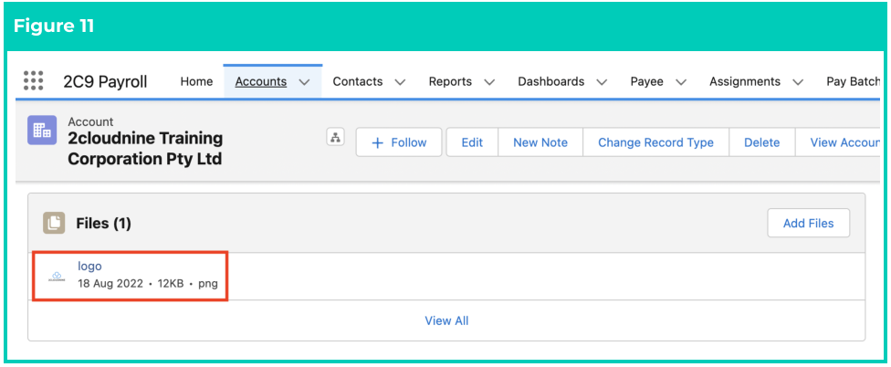Click the Edit button
This screenshot has height=367, width=891.
pyautogui.click(x=472, y=142)
